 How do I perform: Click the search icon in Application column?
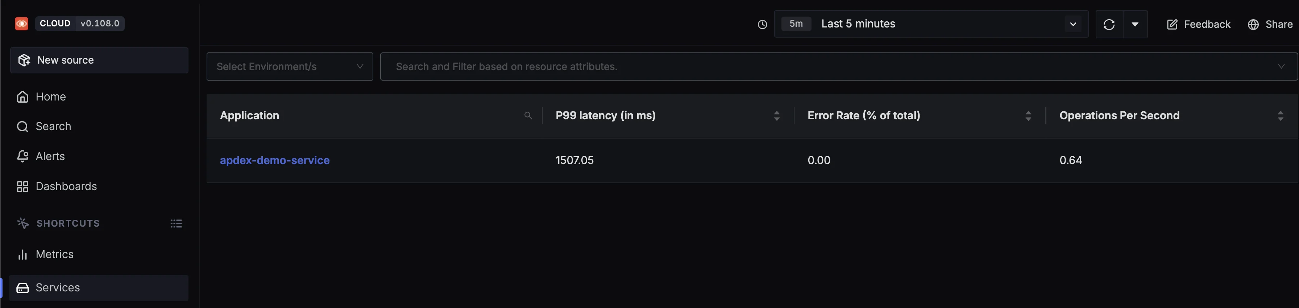527,116
